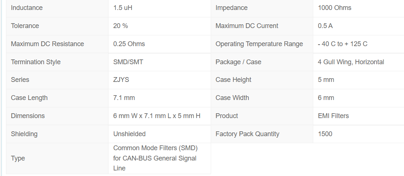Viewport: 404px width, 176px height.
Task: Click the 1000 Ohms impedance value
Action: pyautogui.click(x=334, y=8)
